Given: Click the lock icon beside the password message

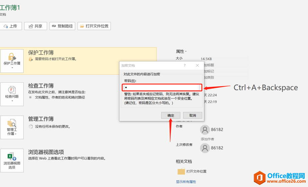Looking at the screenshot, I should [x=31, y=59].
